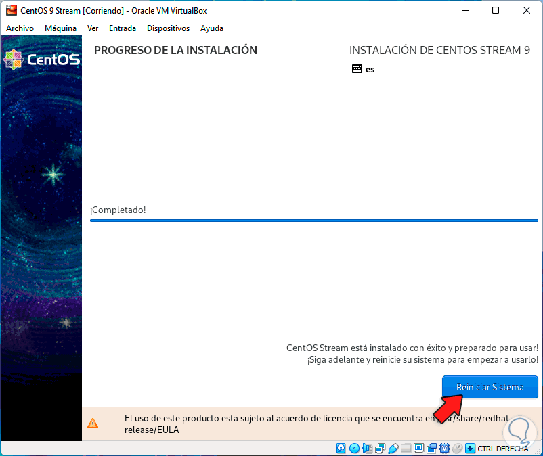The height and width of the screenshot is (456, 543).
Task: Click the recording status icon
Action: (x=431, y=449)
